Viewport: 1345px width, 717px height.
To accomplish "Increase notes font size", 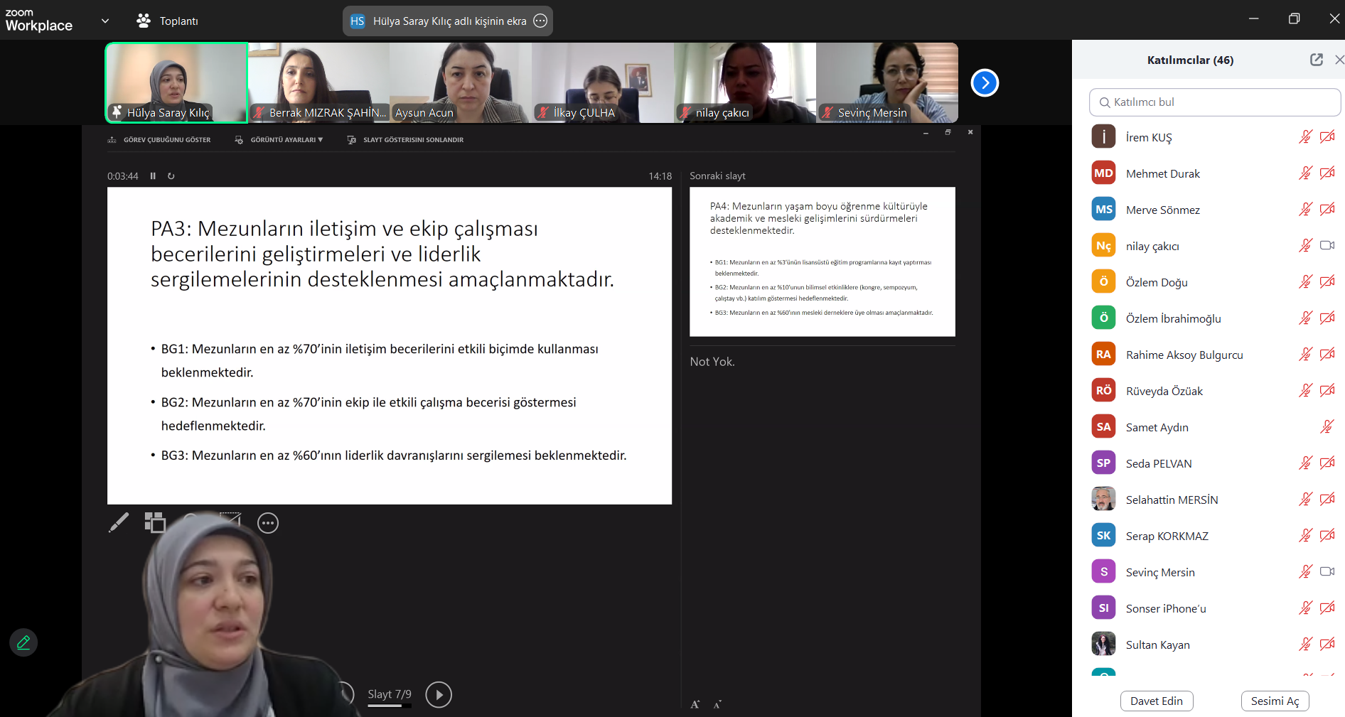I will (695, 704).
